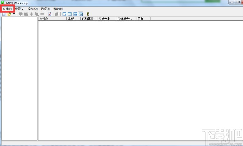This screenshot has width=243, height=146.
Task: Click the yellow help question mark icon
Action: pyautogui.click(x=88, y=14)
